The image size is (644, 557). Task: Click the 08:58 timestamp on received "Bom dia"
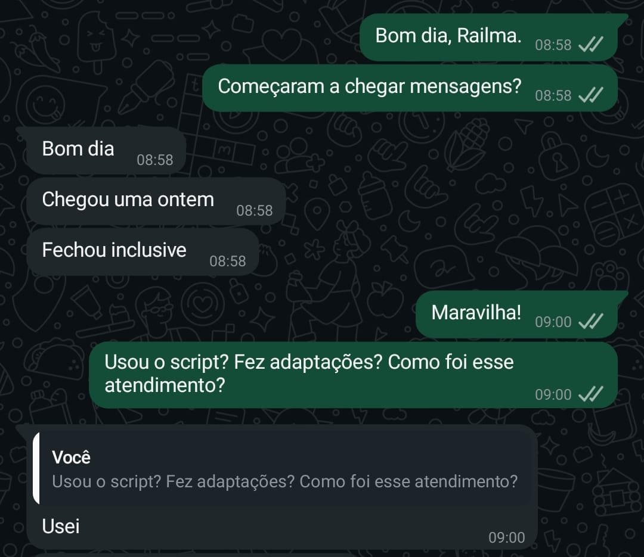click(x=155, y=160)
